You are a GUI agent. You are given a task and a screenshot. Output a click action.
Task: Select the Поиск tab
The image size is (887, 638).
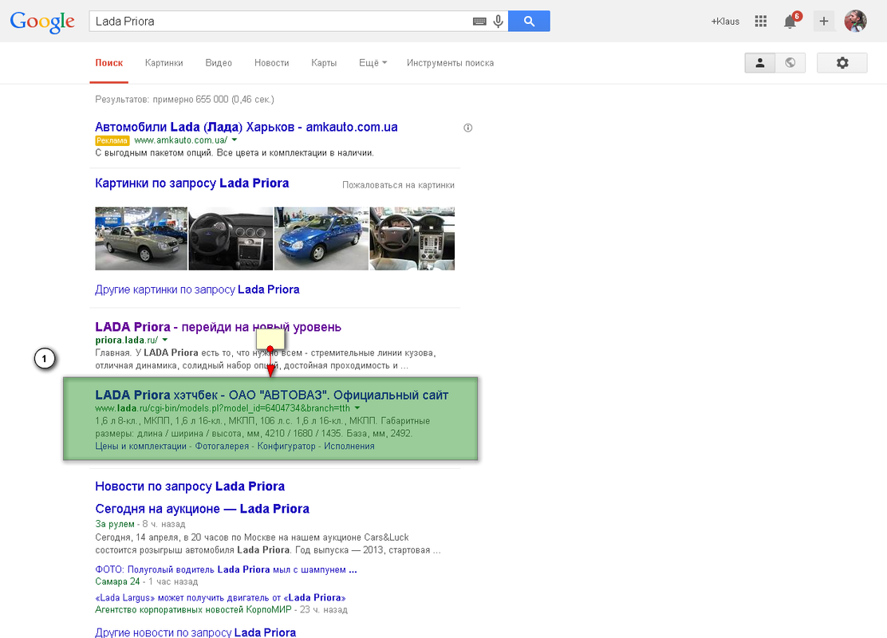click(109, 63)
